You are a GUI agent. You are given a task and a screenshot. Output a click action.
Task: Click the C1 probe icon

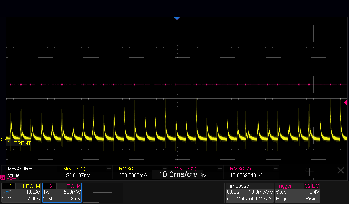point(7,192)
